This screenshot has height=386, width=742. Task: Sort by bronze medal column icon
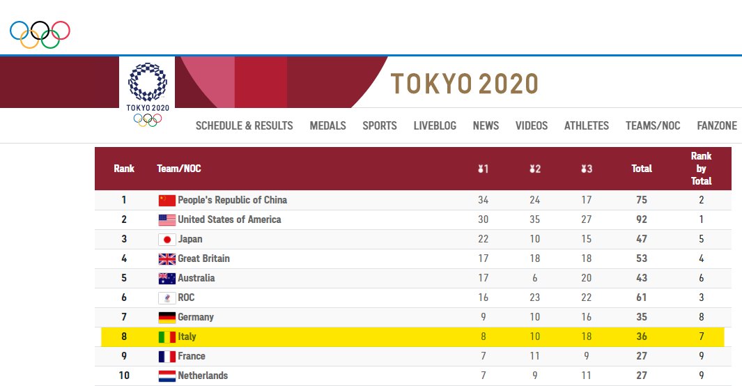(x=586, y=169)
